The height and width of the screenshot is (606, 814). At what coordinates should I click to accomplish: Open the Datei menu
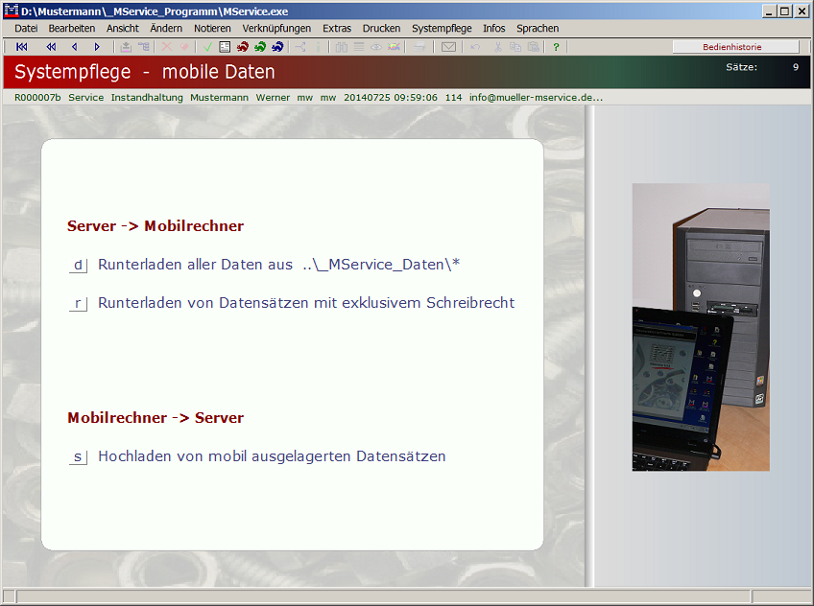pyautogui.click(x=25, y=28)
